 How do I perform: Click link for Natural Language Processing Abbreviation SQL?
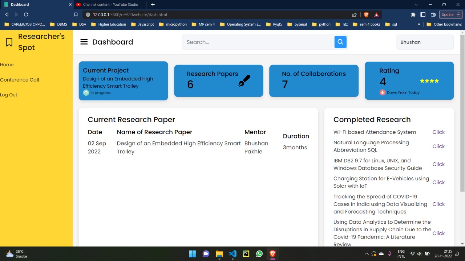438,146
